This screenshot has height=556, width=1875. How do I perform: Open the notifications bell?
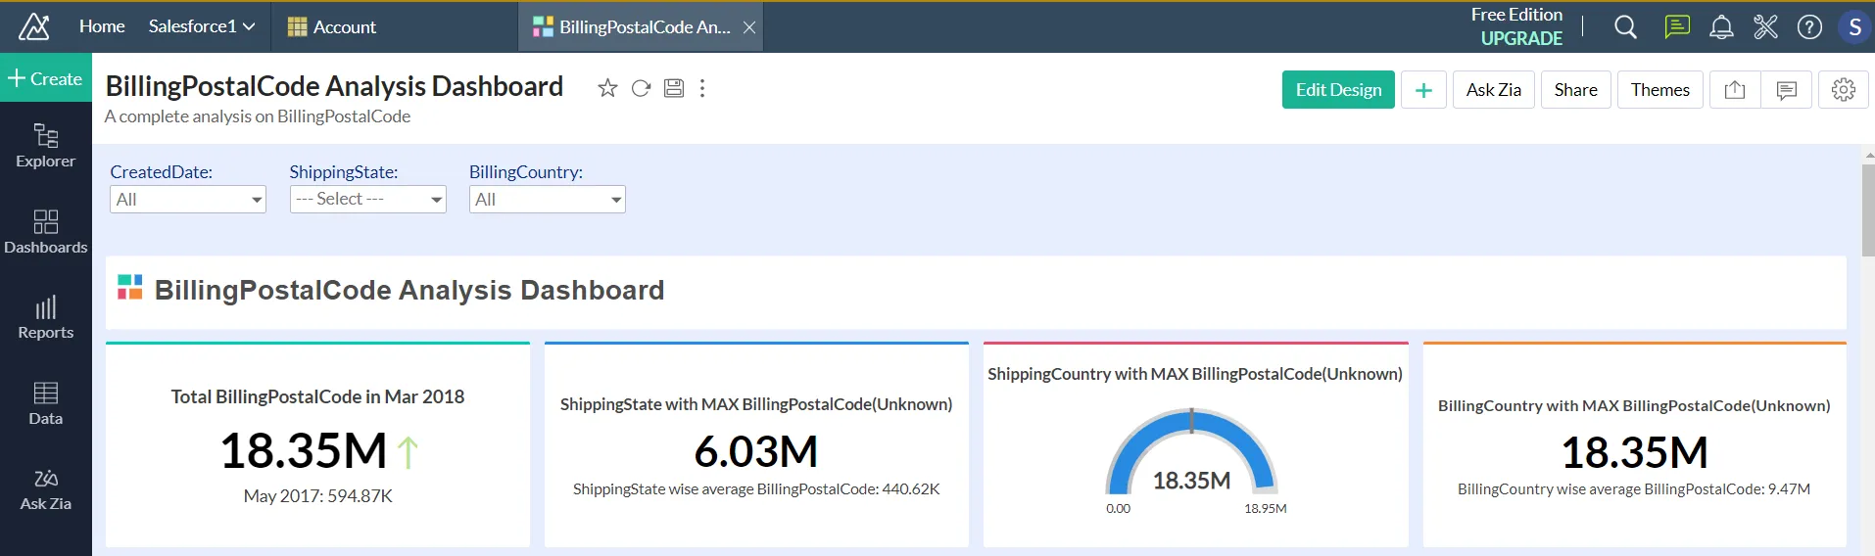(1721, 27)
